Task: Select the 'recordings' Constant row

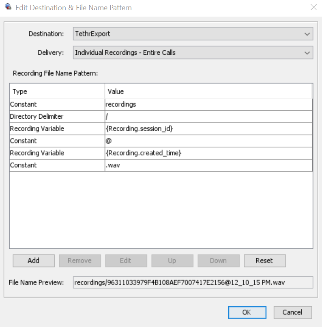Action: pyautogui.click(x=161, y=105)
